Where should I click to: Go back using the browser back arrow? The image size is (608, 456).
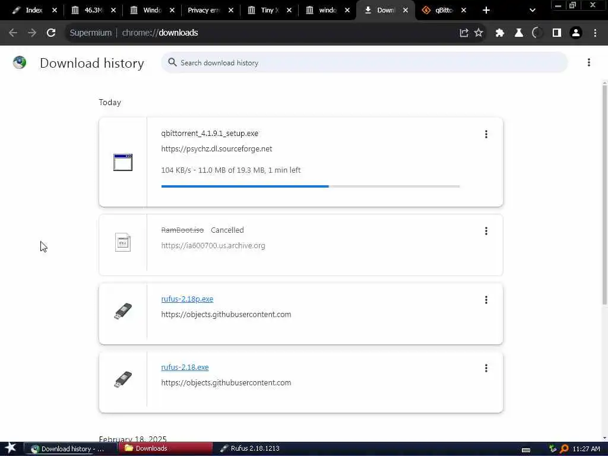pos(13,33)
